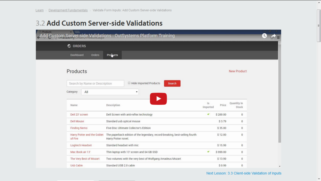Click the Watch Later clock icon

pos(264,36)
